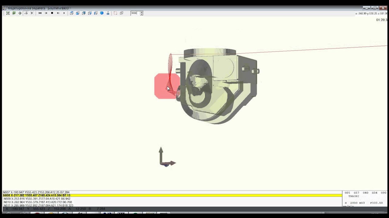The height and width of the screenshot is (218, 389).
Task: Step simulation back one block
Action: [x=46, y=13]
